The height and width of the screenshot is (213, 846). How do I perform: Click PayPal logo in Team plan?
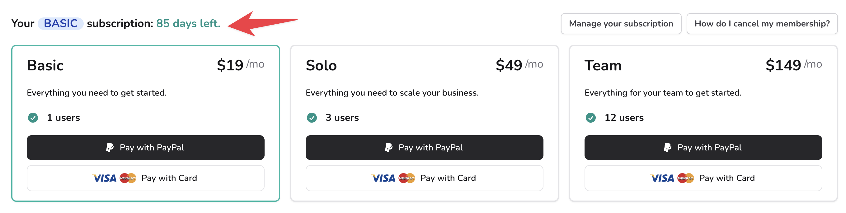pos(667,148)
